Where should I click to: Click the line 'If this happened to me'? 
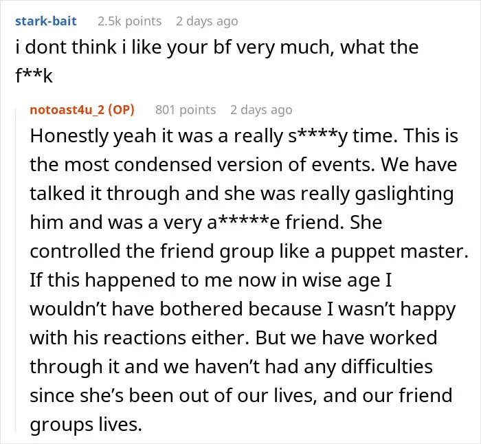[x=211, y=280]
